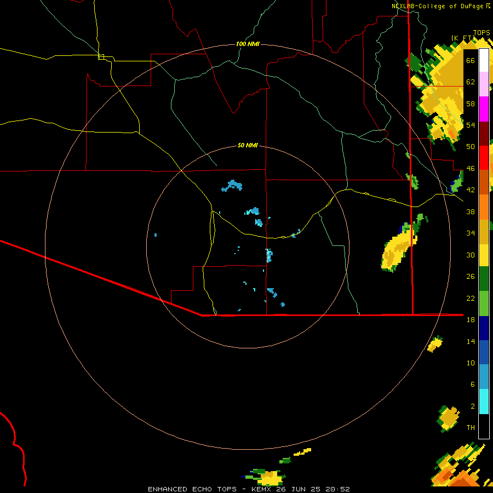Click the "ENHANCED ECHO TOPS" caption text

coord(192,489)
